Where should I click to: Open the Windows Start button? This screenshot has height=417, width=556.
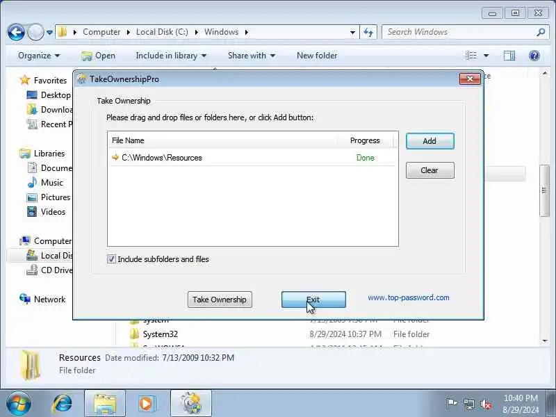coord(18,403)
